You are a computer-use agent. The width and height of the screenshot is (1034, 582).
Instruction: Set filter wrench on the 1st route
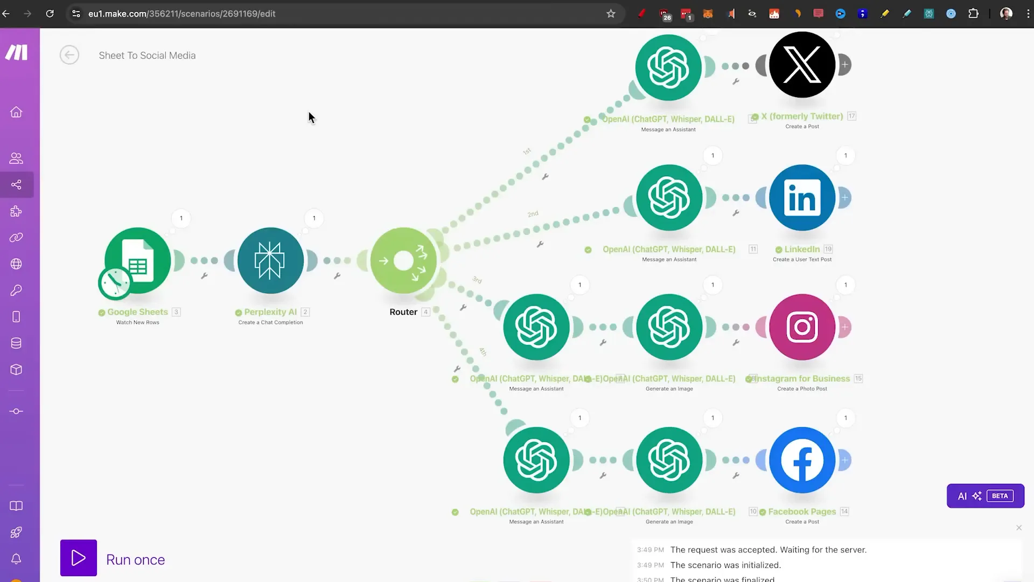[x=545, y=177]
